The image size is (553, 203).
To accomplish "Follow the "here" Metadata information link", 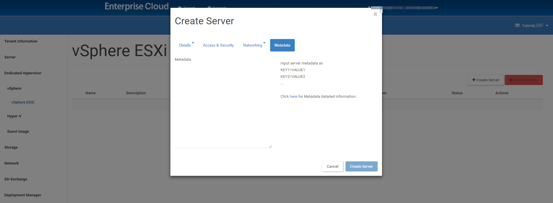I will 293,97.
